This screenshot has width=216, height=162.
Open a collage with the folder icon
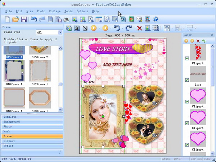[x=15, y=19]
